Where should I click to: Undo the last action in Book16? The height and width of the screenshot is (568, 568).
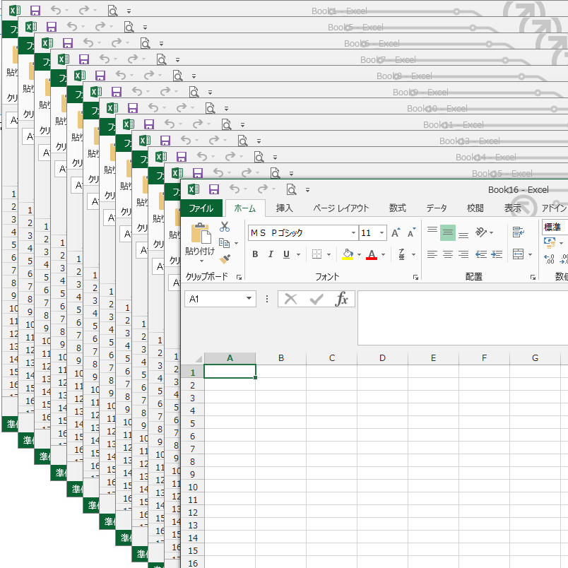click(x=235, y=189)
